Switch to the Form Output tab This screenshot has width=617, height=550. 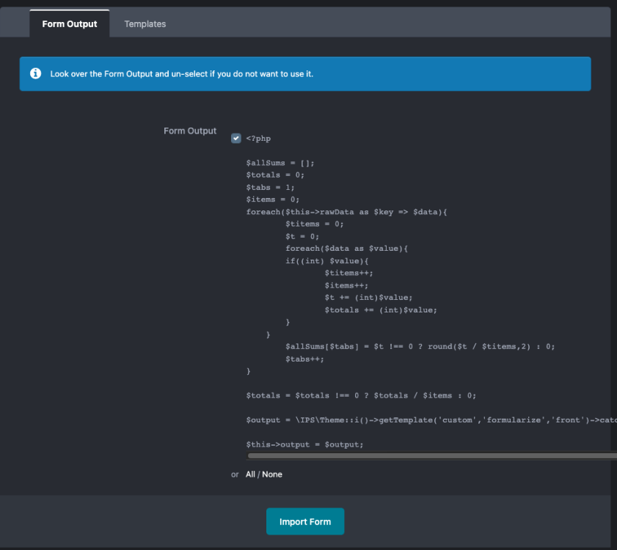[70, 24]
